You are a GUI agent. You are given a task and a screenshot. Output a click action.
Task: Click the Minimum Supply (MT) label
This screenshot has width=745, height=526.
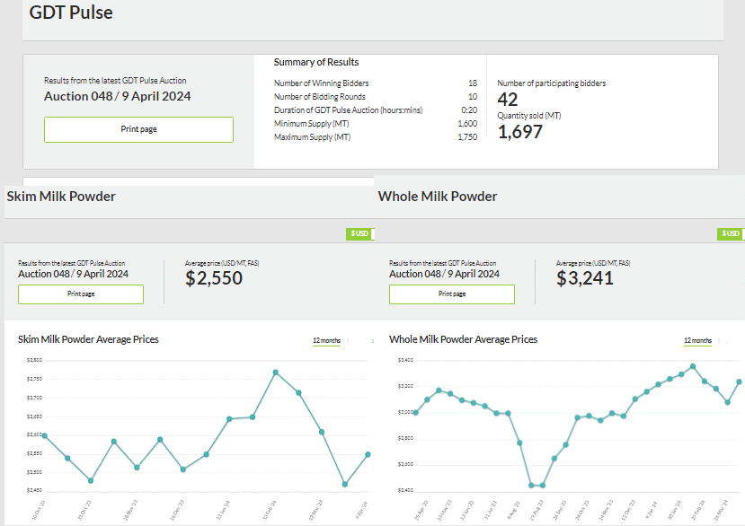coord(312,124)
